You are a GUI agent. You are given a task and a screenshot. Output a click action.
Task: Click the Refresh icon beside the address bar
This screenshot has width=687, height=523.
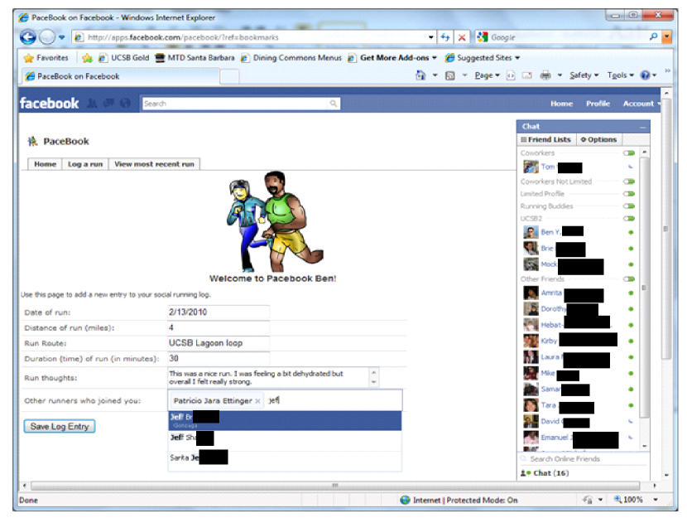coord(445,37)
